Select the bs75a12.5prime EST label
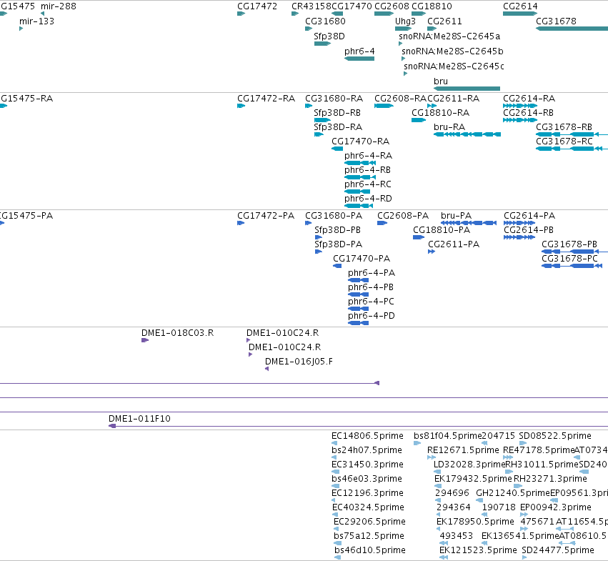This screenshot has width=608, height=561. pyautogui.click(x=369, y=536)
